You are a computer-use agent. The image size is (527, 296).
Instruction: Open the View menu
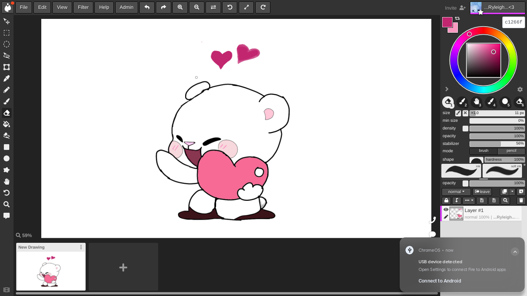[x=62, y=7]
